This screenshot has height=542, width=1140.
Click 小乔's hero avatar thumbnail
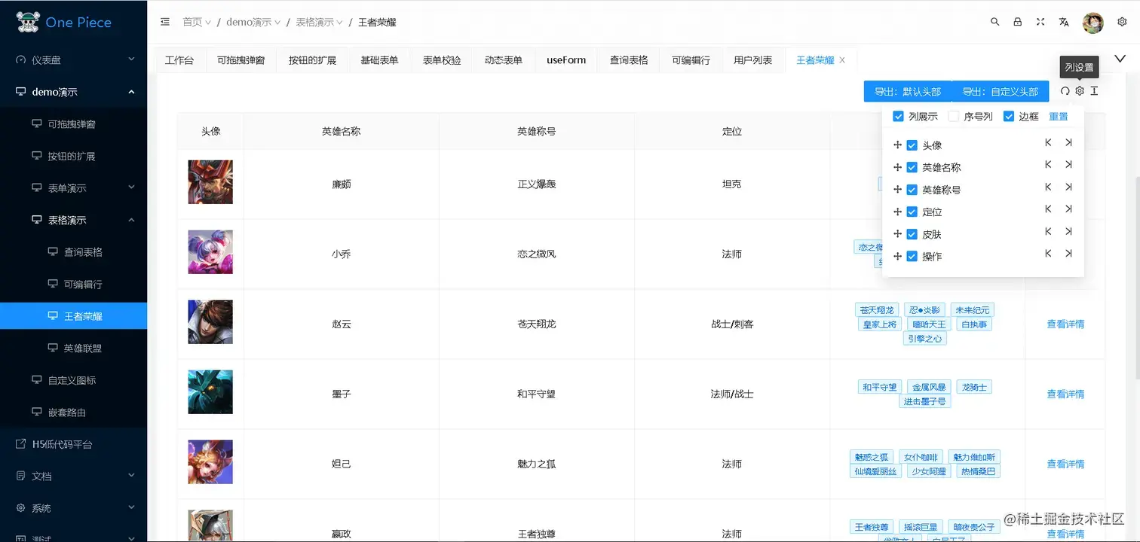click(x=210, y=253)
